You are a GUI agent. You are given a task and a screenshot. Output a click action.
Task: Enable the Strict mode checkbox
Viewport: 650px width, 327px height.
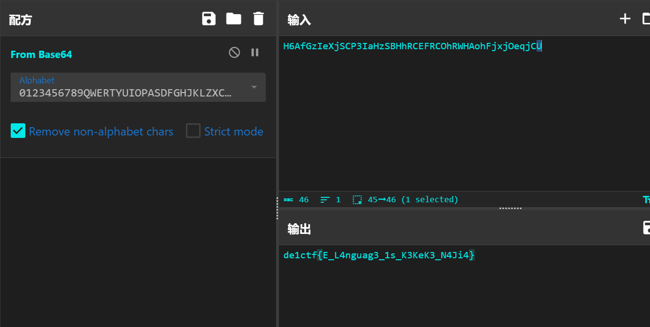tap(193, 131)
